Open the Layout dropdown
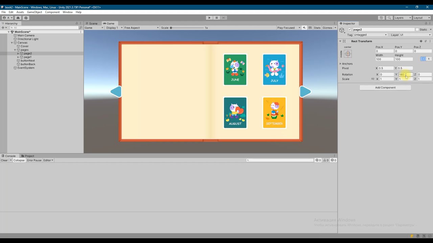The width and height of the screenshot is (433, 243). (x=422, y=18)
